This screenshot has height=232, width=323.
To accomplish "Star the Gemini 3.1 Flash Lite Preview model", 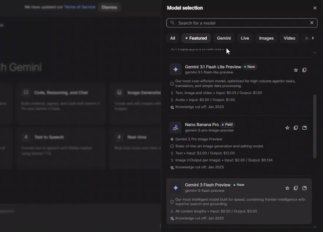I will pyautogui.click(x=296, y=70).
